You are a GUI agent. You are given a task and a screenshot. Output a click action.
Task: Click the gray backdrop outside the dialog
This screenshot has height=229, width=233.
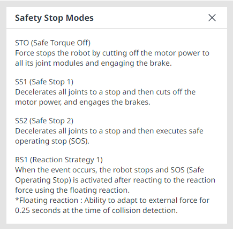coord(3,114)
